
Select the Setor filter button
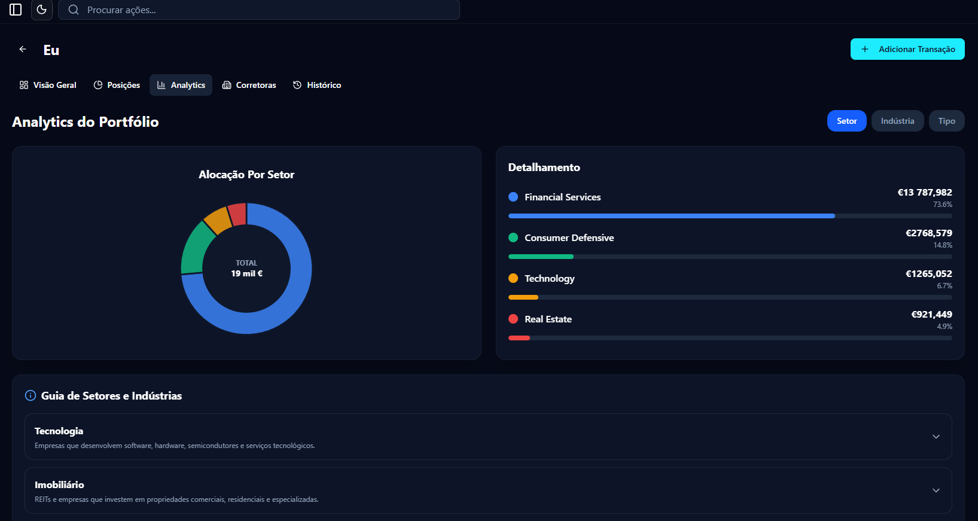[847, 121]
